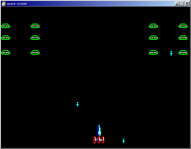Viewport: 191px width, 149px height.
Task: Click the cyan bullet right of the player ship
Action: 124,141
